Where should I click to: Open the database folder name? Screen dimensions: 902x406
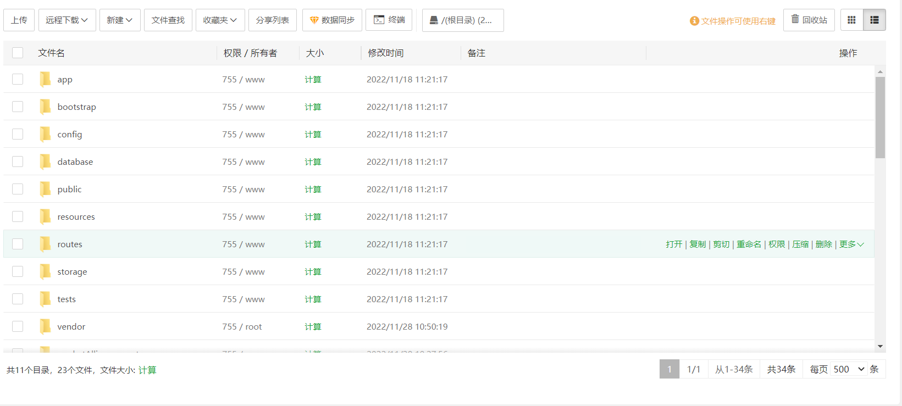(x=75, y=162)
